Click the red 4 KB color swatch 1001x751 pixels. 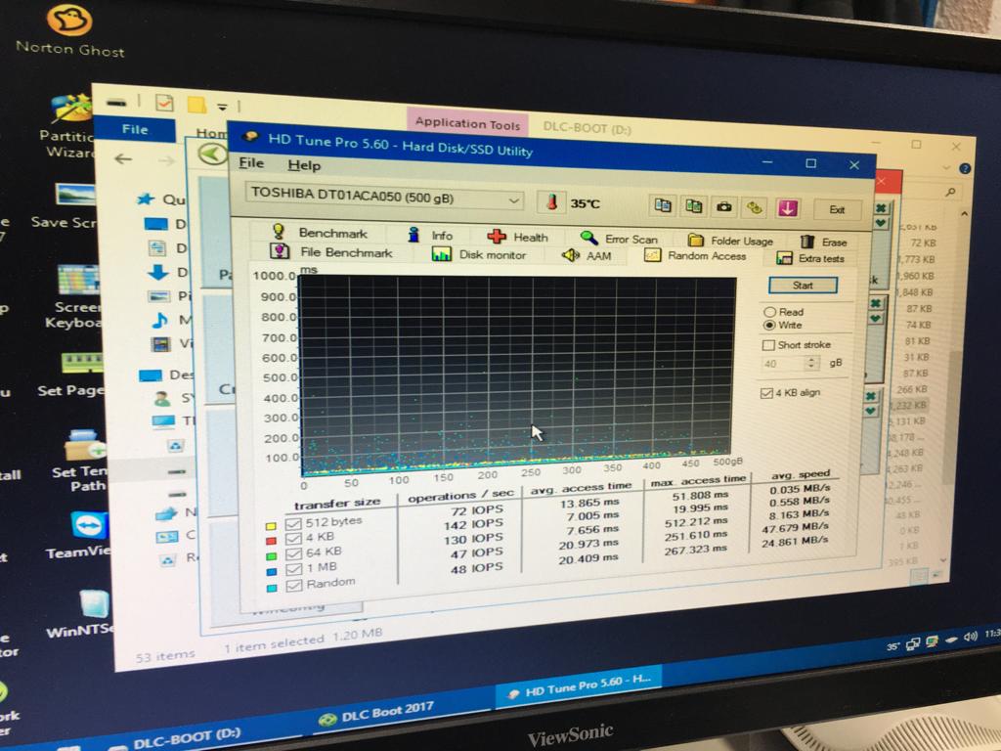click(x=271, y=542)
